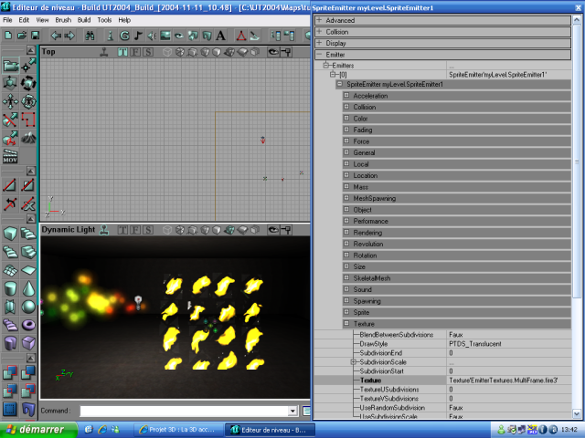Click the Save level icon in toolbar
Image resolution: width=585 pixels, height=438 pixels.
click(x=34, y=36)
